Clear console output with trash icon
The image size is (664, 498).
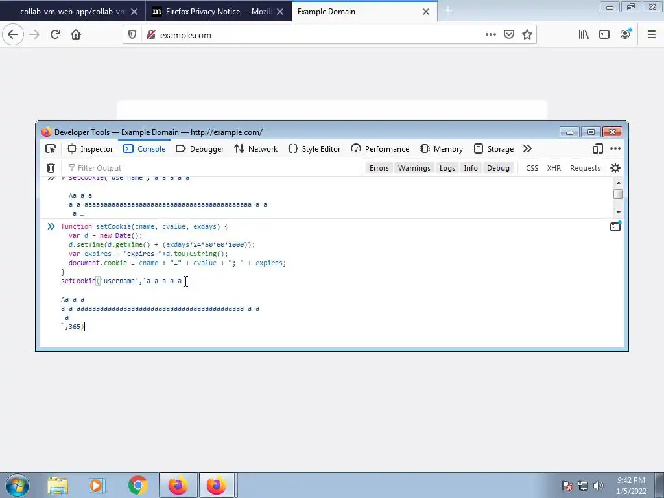tap(51, 168)
